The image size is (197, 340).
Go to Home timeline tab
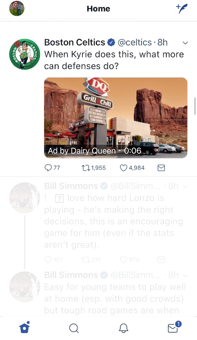24,328
